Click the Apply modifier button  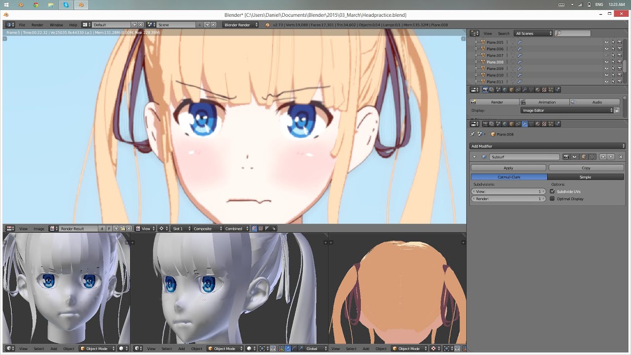(508, 168)
